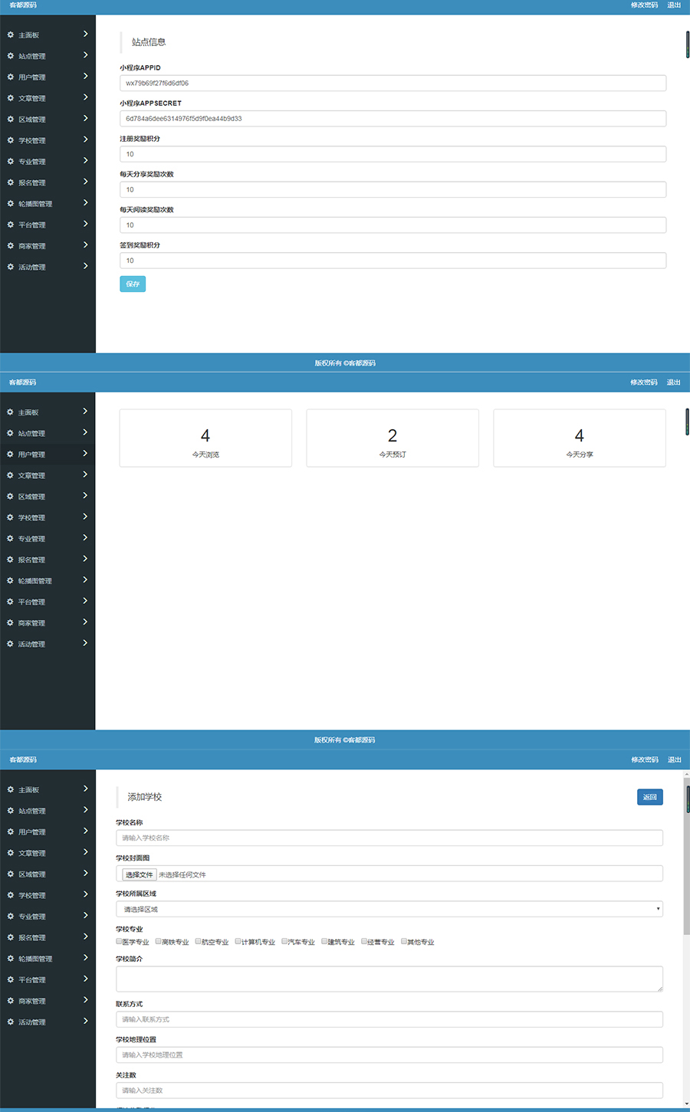
Task: Click gear icon beside 站点管理 in top sidebar
Action: pos(11,56)
